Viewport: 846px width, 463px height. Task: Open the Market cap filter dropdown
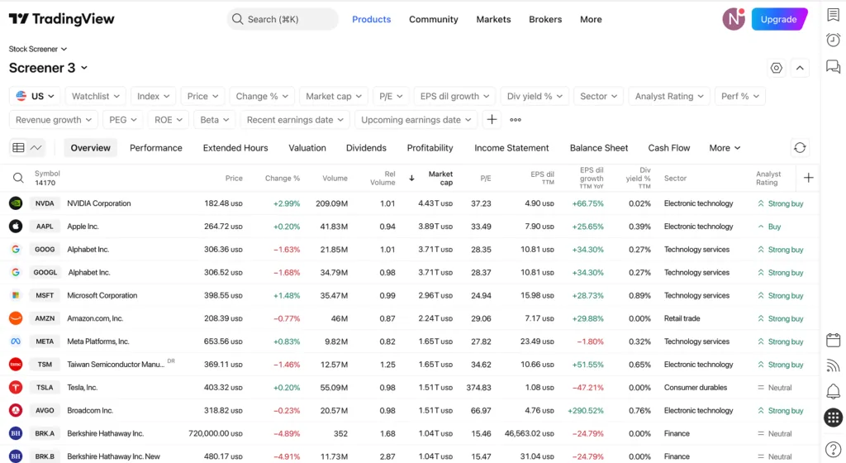pyautogui.click(x=334, y=96)
